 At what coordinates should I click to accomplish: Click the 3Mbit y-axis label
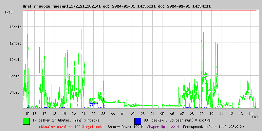coord(15,92)
